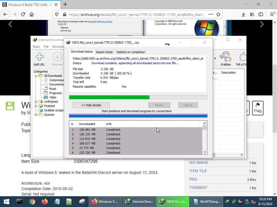Reload the archive.org page
This screenshot has height=207, width=277.
pos(23,15)
